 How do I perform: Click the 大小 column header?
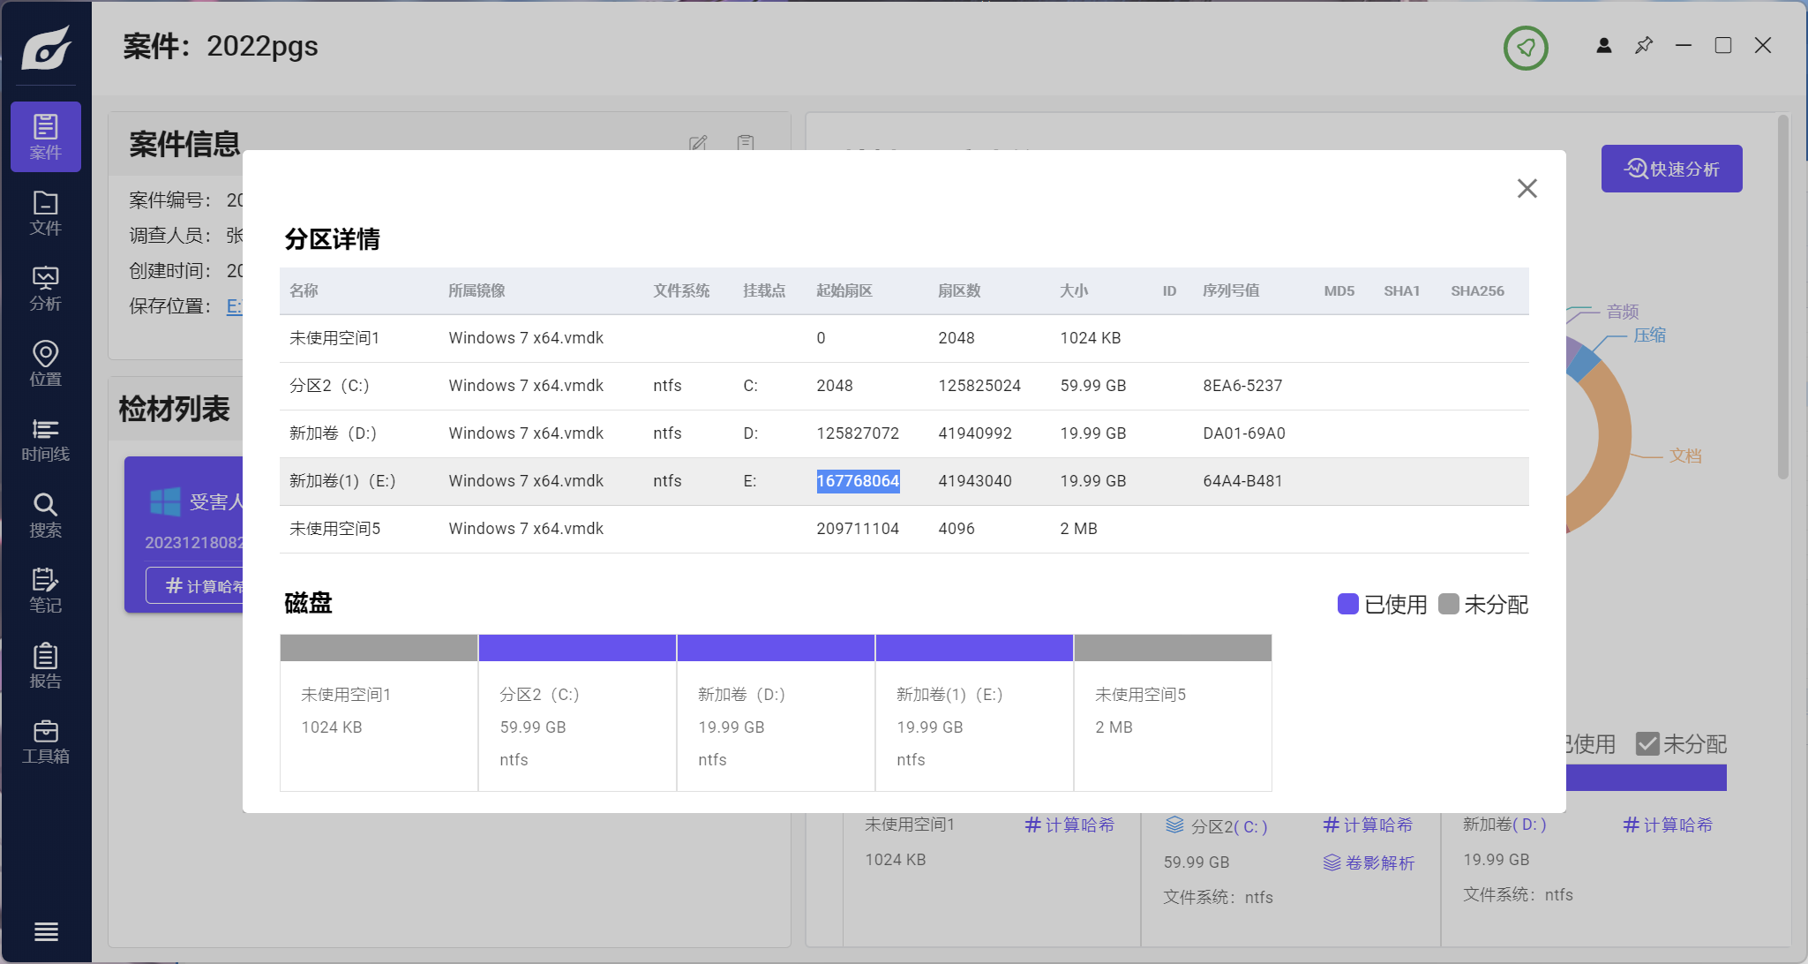tap(1074, 290)
